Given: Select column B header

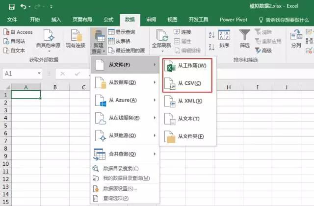Looking at the screenshot, I should (x=55, y=87).
